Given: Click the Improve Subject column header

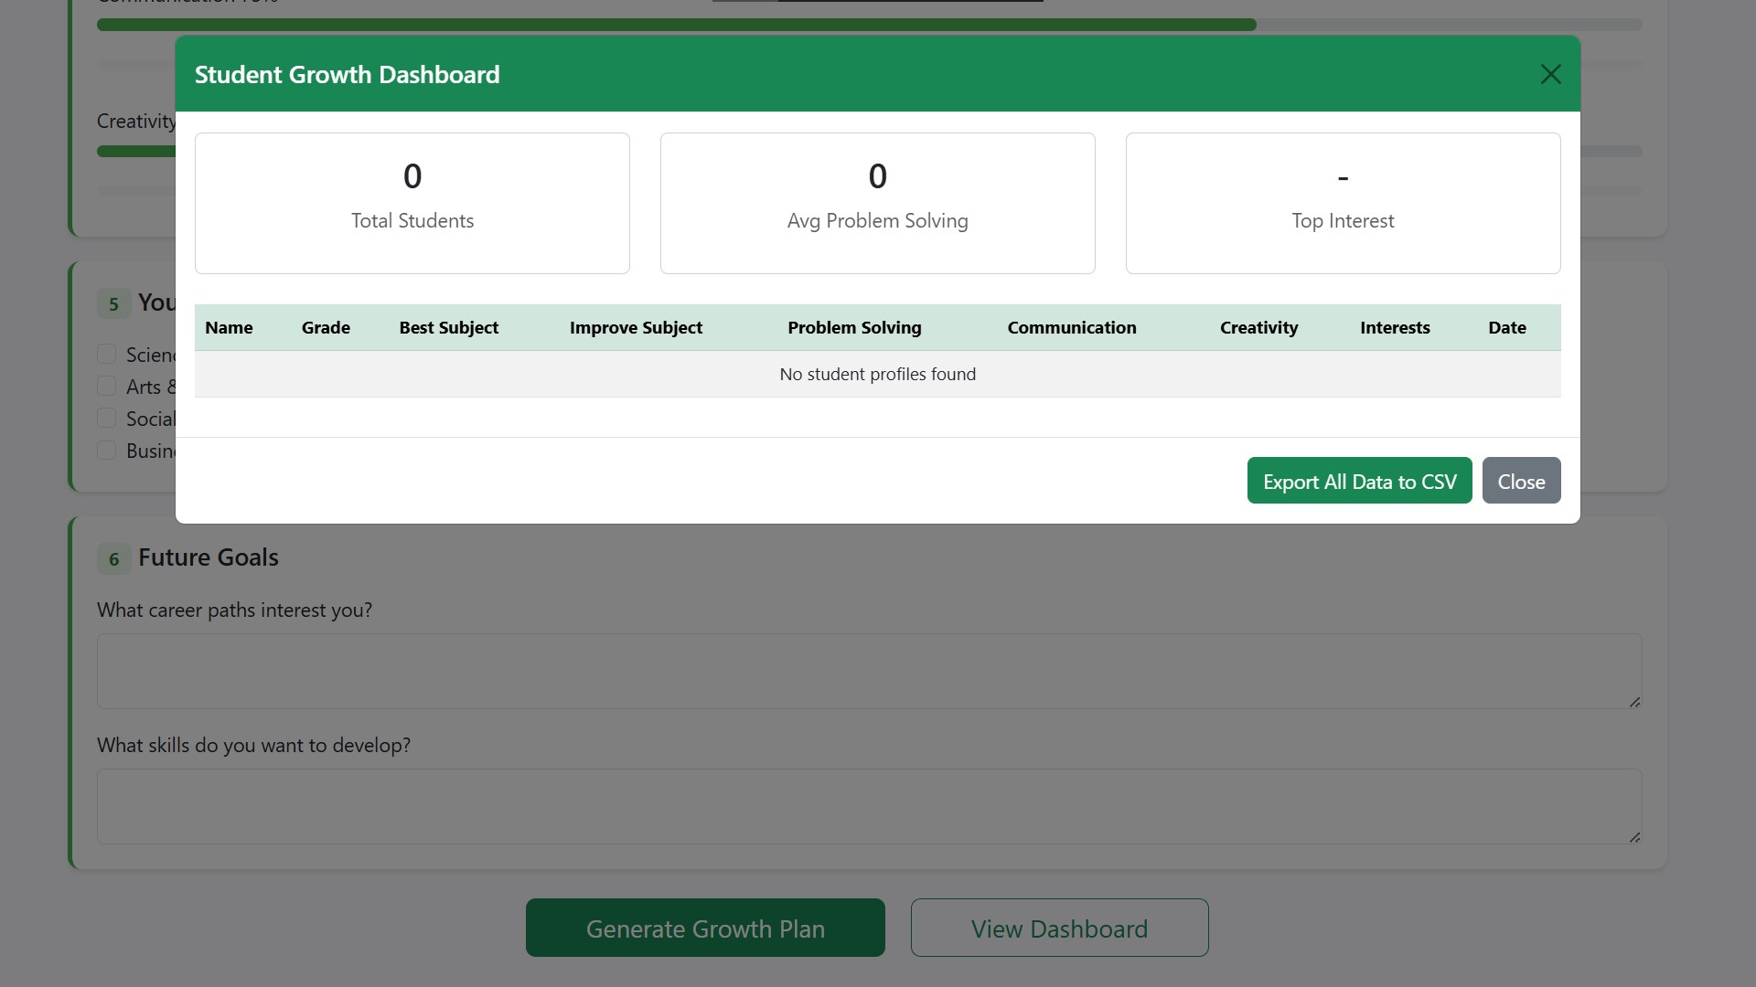Looking at the screenshot, I should (636, 327).
